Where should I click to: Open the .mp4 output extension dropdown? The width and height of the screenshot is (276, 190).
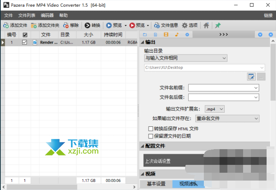point(214,109)
